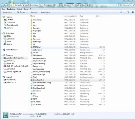Click the EAWebkit.dll file icon
Image resolution: width=135 pixels, height=119 pixels.
coord(32,55)
